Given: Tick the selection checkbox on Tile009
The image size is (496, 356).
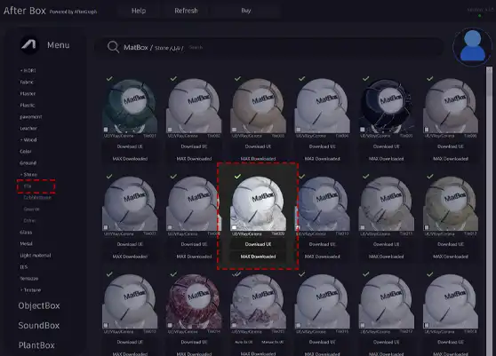Looking at the screenshot, I should point(234,227).
